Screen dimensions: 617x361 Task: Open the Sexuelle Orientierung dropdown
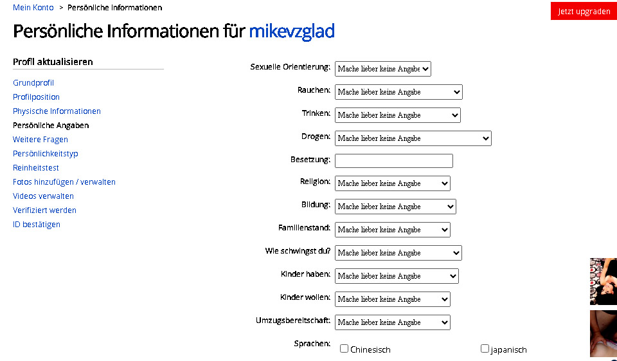[382, 69]
